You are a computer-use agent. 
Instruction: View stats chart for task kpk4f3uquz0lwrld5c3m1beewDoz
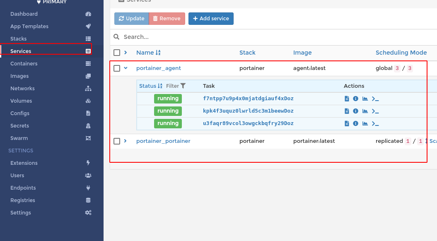[x=365, y=111]
